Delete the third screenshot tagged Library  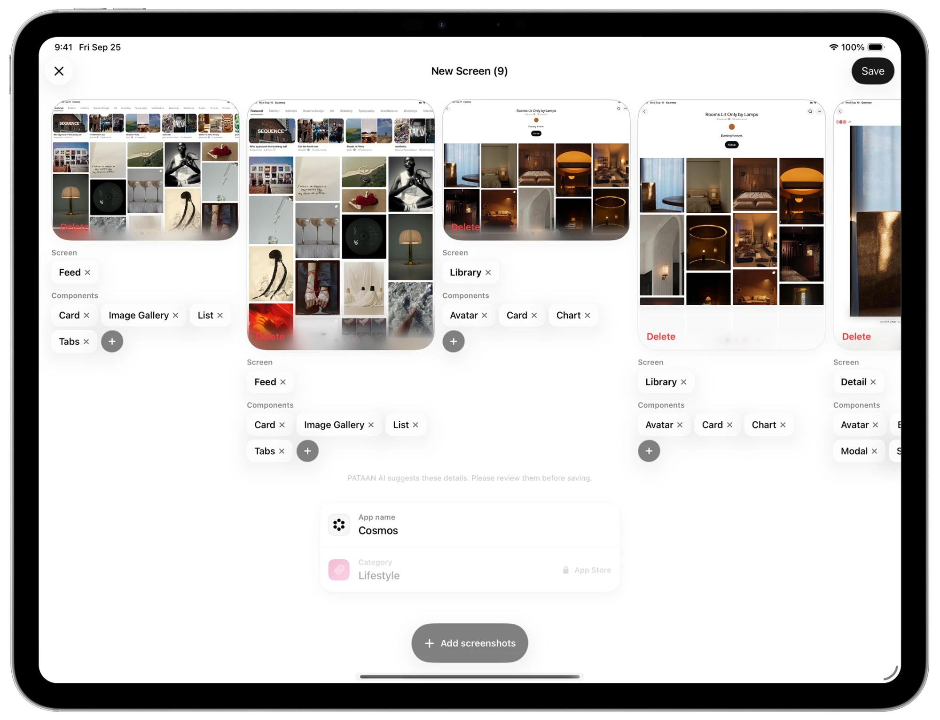[465, 227]
